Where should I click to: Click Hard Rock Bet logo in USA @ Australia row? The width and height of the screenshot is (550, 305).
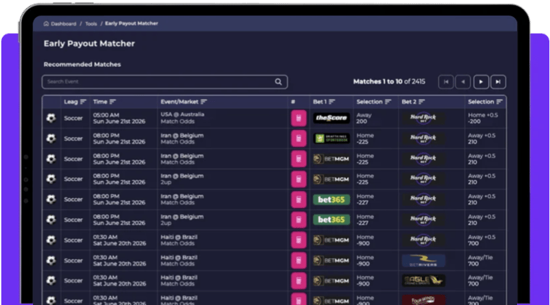pos(423,118)
